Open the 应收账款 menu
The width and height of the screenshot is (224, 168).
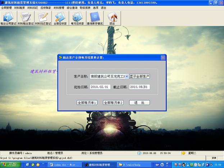coord(46,8)
